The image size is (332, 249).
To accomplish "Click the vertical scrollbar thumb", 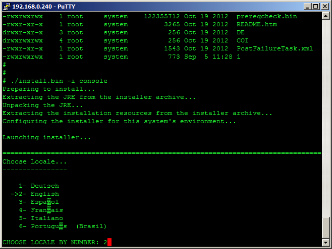I will point(326,228).
